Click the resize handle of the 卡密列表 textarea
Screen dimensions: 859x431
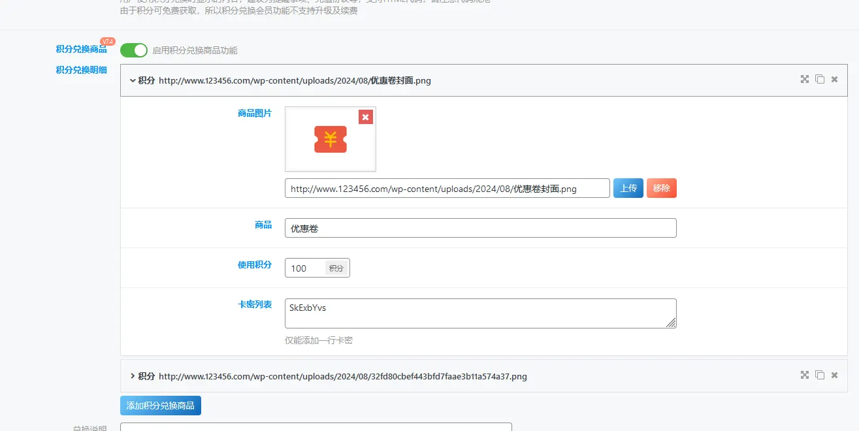671,323
